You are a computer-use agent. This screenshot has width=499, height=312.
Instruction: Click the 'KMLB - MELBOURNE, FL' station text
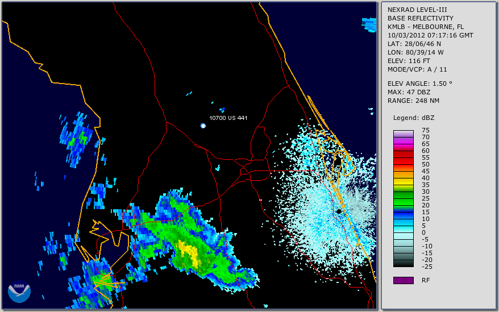tap(426, 27)
